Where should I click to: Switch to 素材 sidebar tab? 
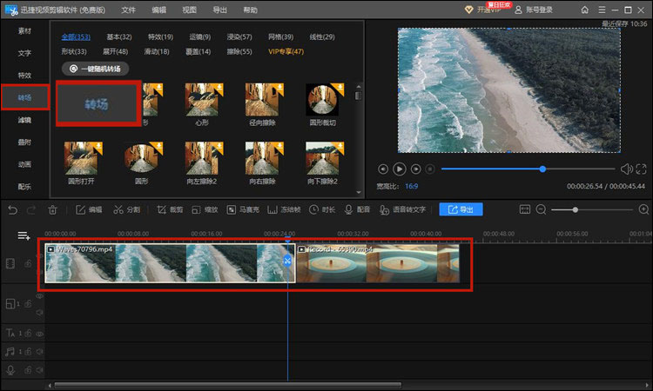click(x=24, y=30)
